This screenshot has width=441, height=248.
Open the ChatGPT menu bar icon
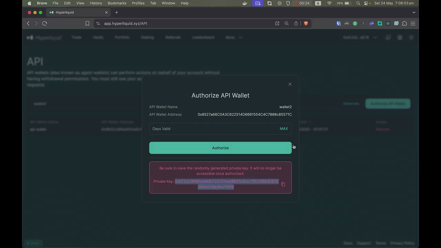(x=279, y=3)
